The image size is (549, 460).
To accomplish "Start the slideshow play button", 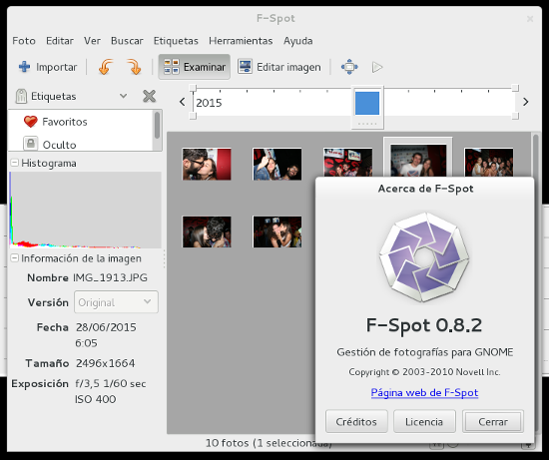I will point(376,67).
